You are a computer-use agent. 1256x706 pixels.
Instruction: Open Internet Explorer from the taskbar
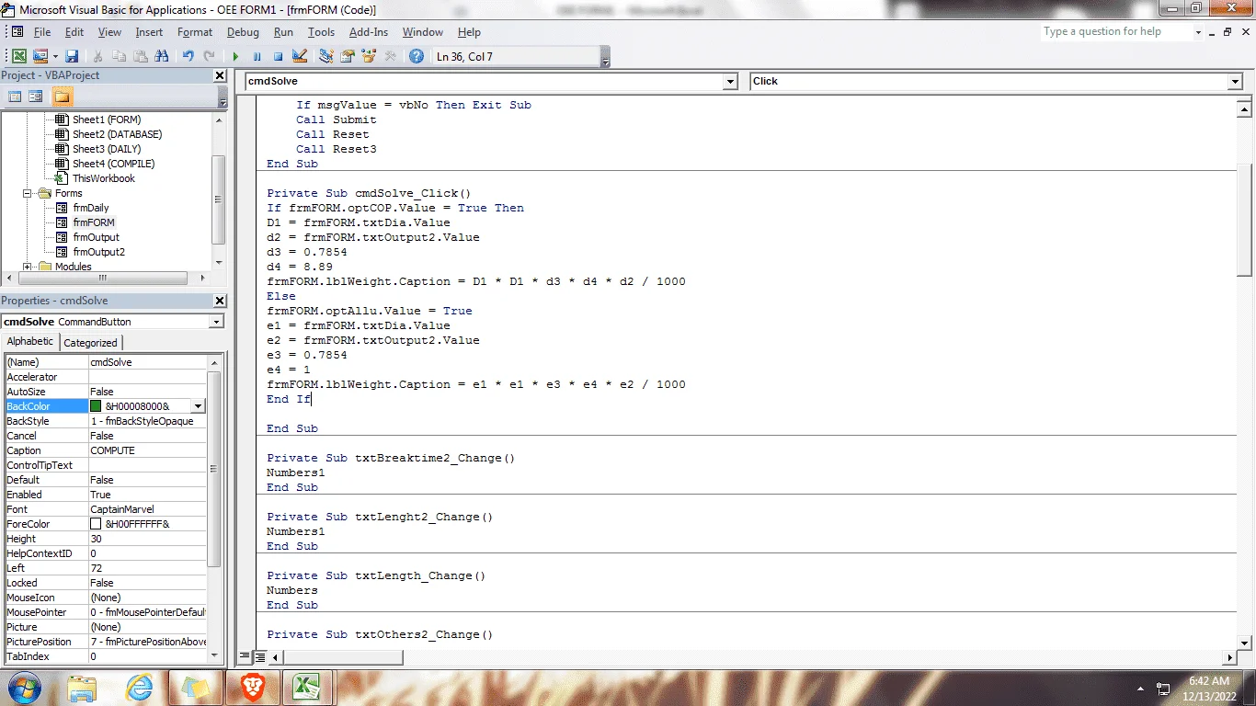point(140,687)
